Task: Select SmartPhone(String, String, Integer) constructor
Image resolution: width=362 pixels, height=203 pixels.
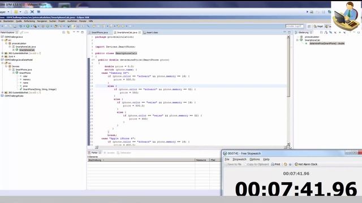Action: tap(40, 89)
